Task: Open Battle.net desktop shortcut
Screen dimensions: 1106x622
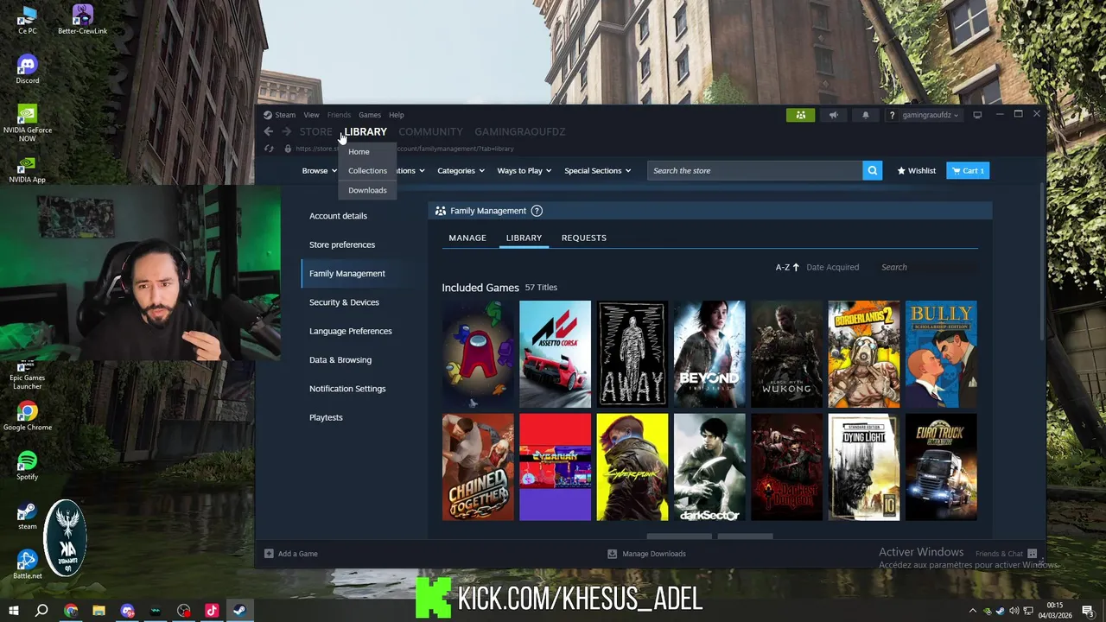Action: (x=27, y=565)
